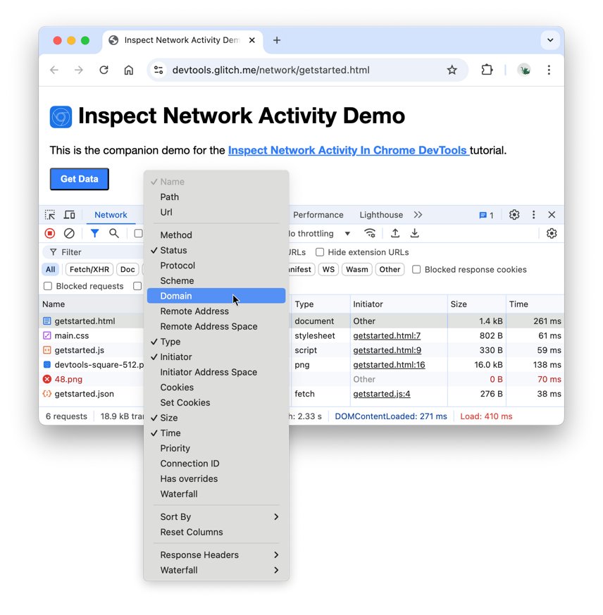The width and height of the screenshot is (603, 615).
Task: Import HAR file with upload icon
Action: tap(395, 233)
